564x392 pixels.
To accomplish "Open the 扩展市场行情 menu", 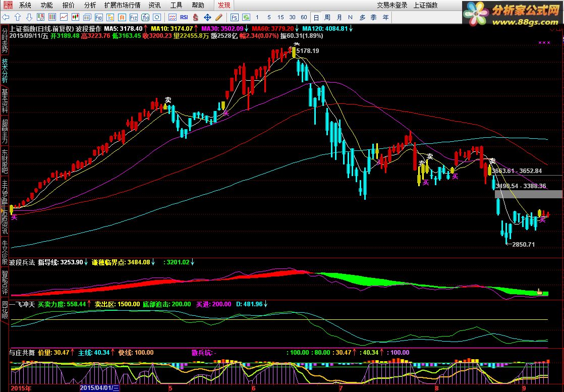I will click(122, 5).
